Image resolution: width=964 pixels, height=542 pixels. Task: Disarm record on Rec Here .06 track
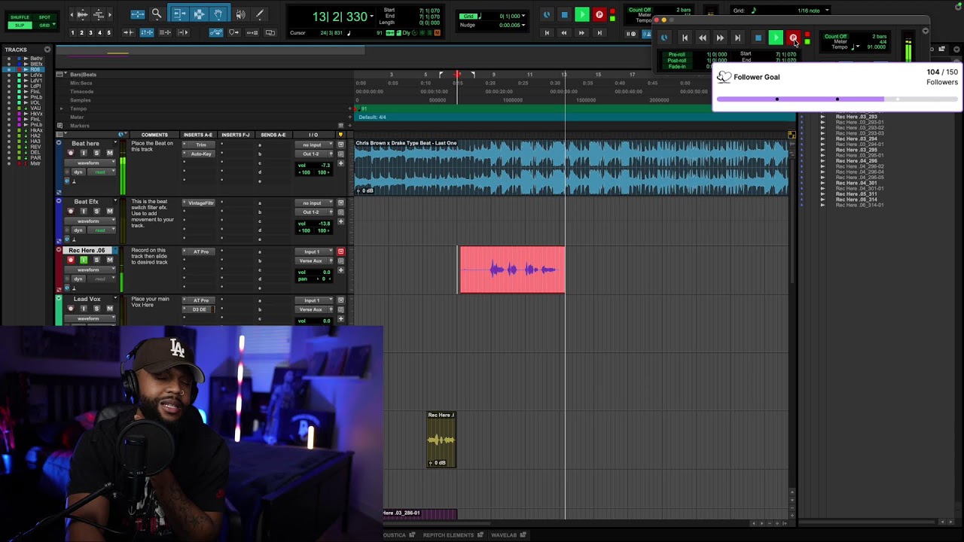point(71,260)
